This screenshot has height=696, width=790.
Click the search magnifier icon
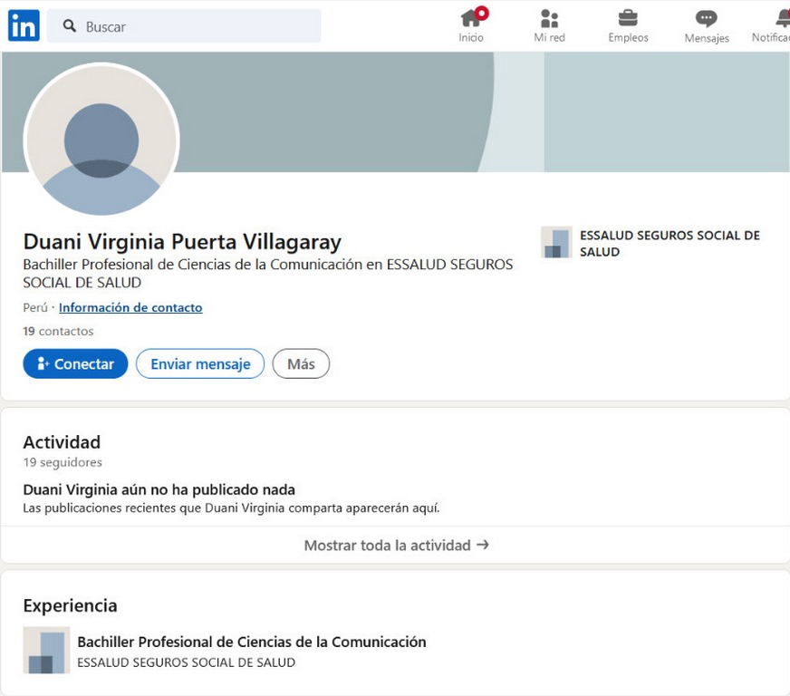(70, 26)
